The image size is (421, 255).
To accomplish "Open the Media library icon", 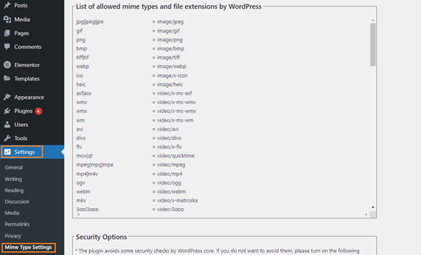I will pyautogui.click(x=7, y=20).
